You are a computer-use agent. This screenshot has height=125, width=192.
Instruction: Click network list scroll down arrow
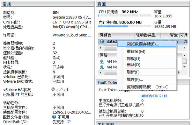(185, 67)
